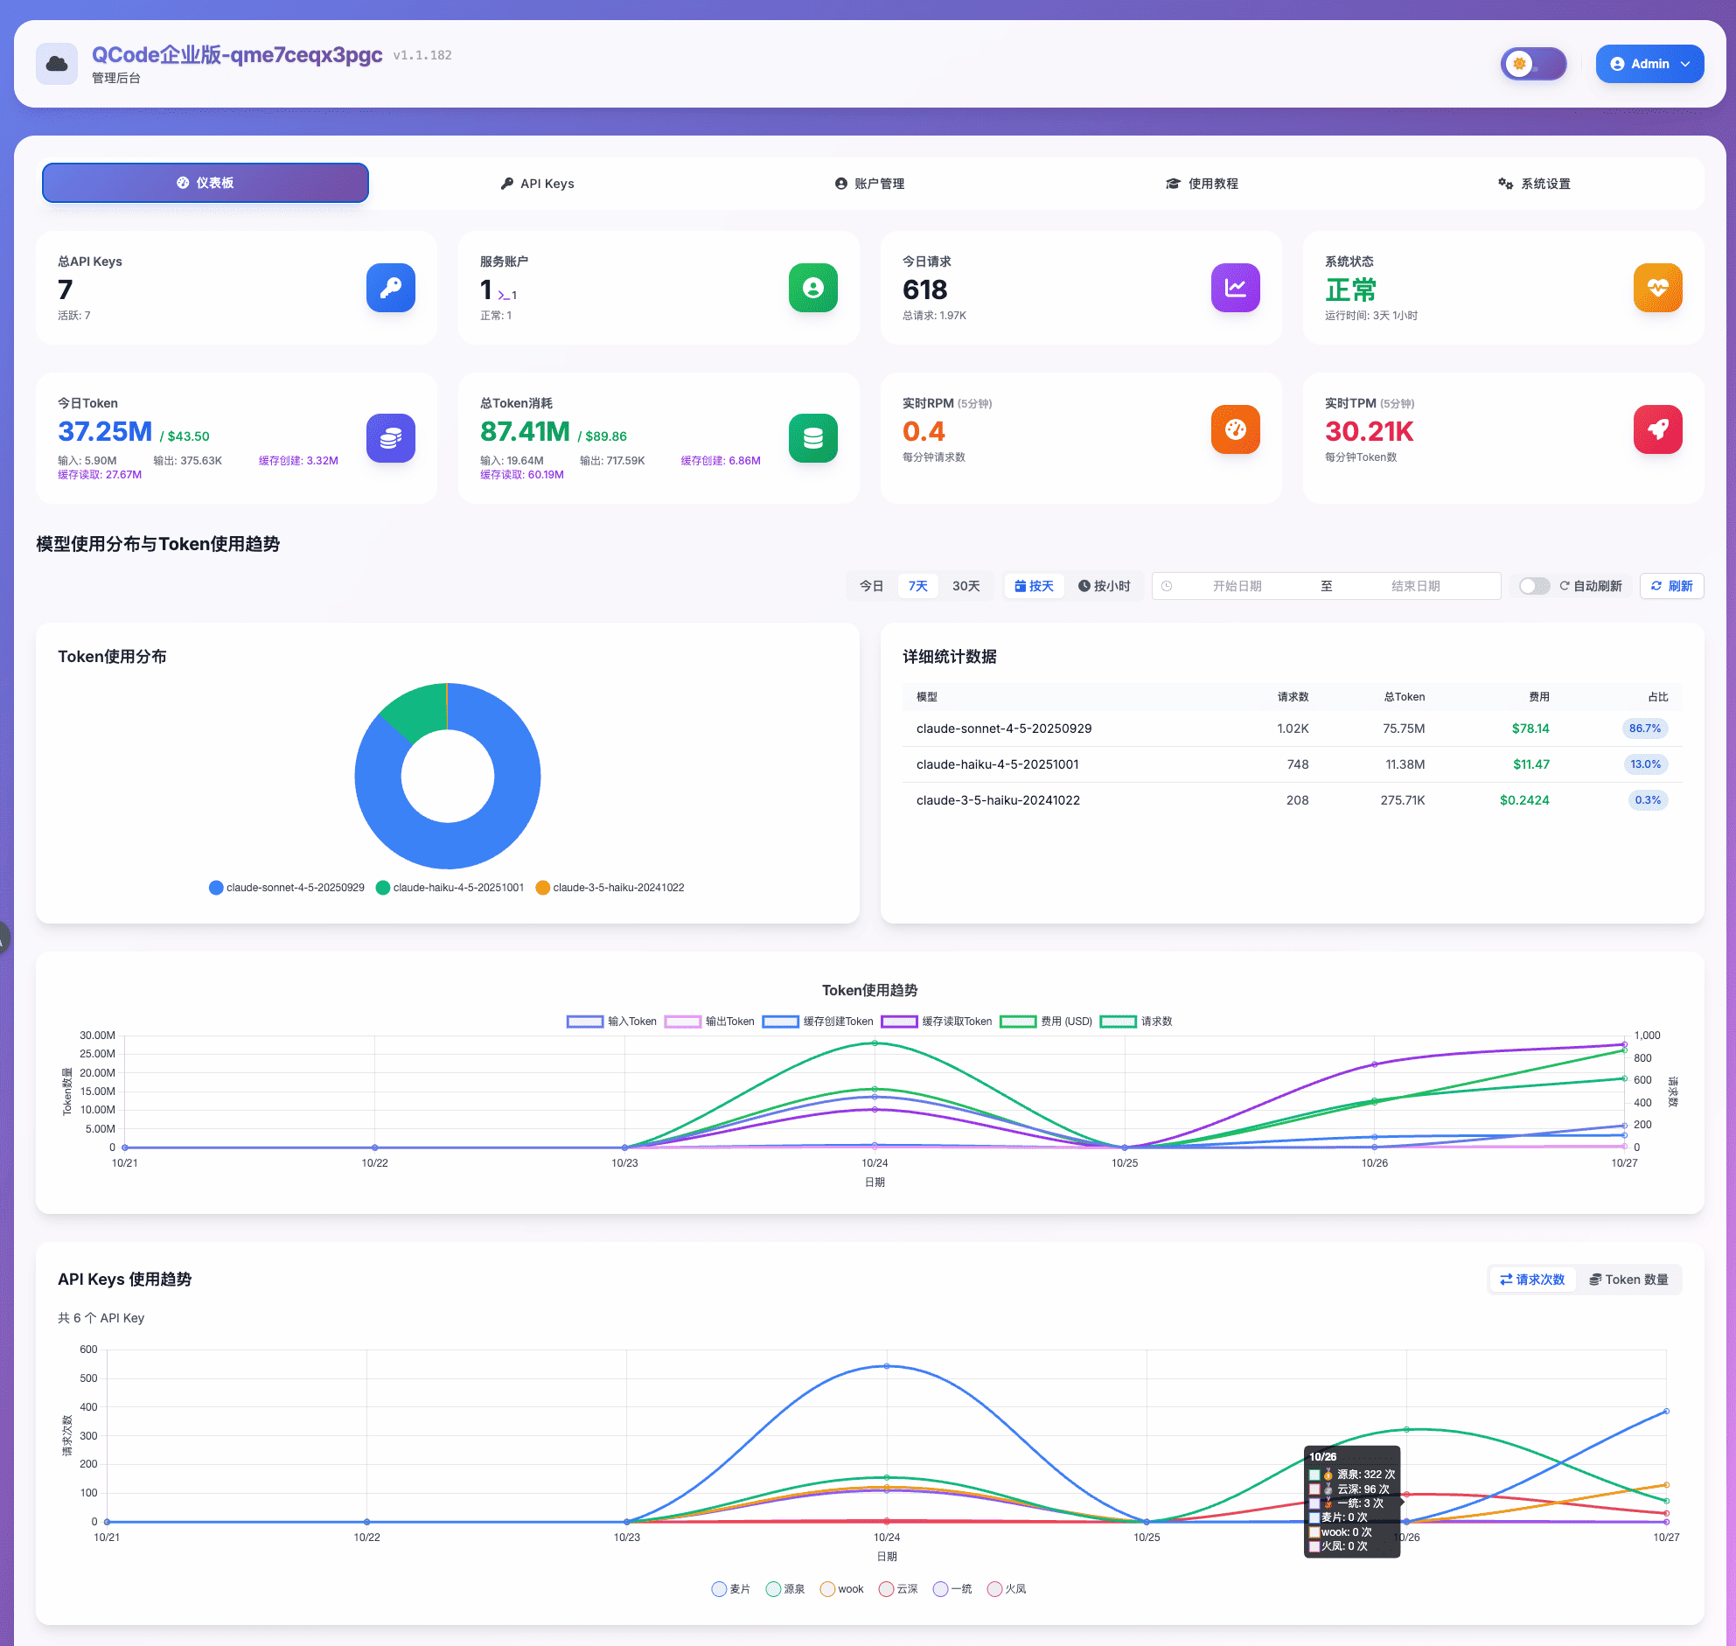Toggle 缓存读取Token series in trend legend
Image resolution: width=1736 pixels, height=1646 pixels.
point(899,1022)
